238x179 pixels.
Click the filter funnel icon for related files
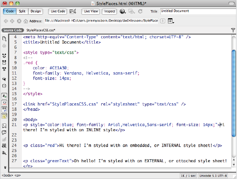tap(233, 30)
